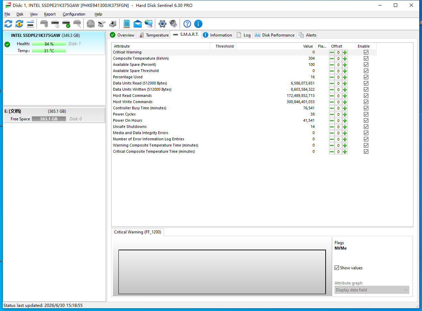Screen dimensions: 422x311
Task: Select the INTEL SSDPE21K375GAW disk entry
Action: (x=54, y=43)
